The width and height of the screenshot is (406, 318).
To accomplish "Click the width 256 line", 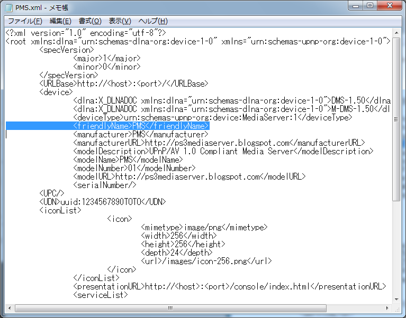I will (179, 236).
